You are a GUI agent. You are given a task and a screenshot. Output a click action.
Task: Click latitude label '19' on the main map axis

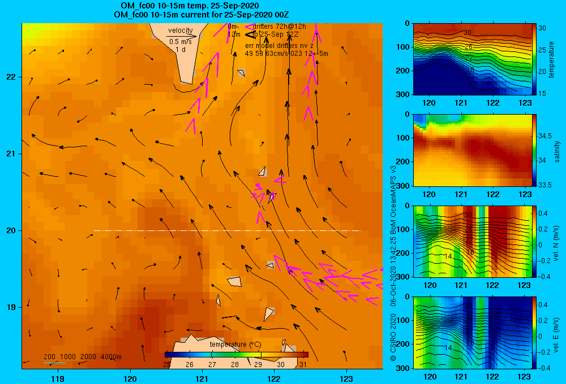11,307
